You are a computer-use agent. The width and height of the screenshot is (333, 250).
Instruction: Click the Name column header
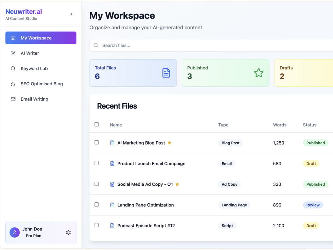pos(116,125)
